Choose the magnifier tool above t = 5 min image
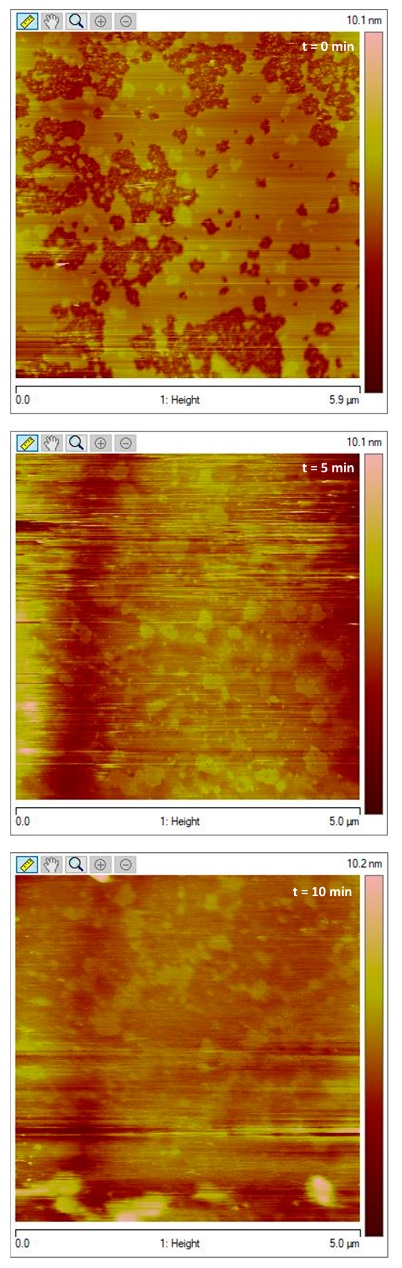The height and width of the screenshot is (1268, 402). 76,443
